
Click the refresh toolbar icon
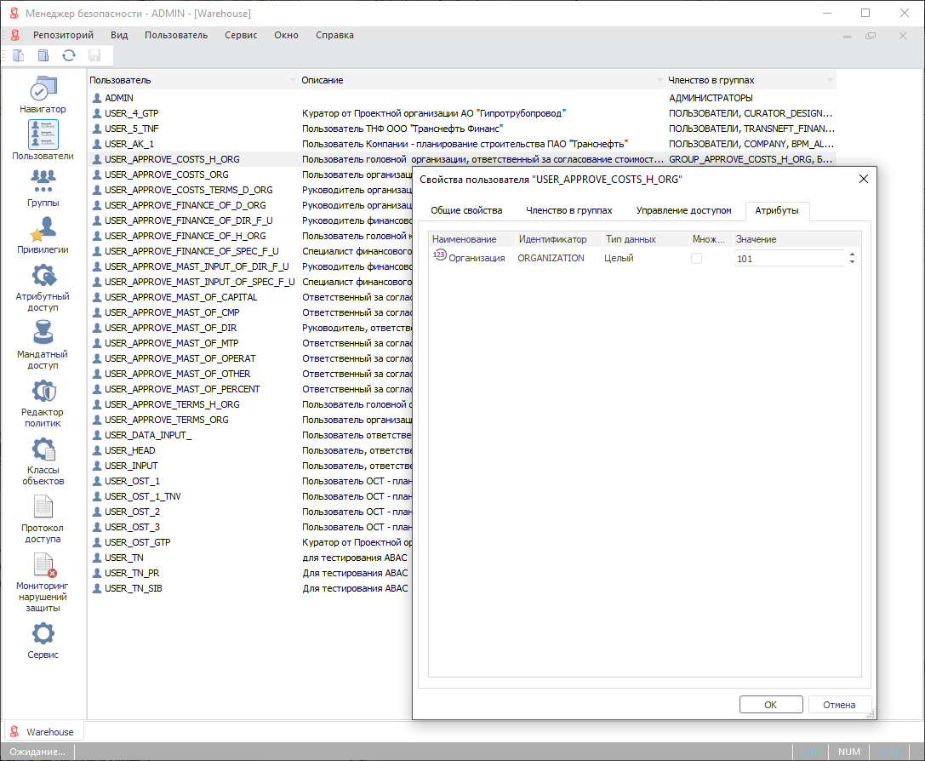pos(69,55)
